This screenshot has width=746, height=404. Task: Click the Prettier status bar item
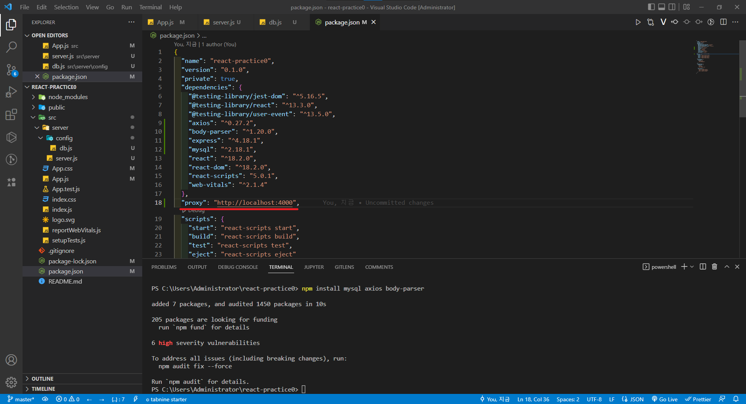tap(698, 399)
